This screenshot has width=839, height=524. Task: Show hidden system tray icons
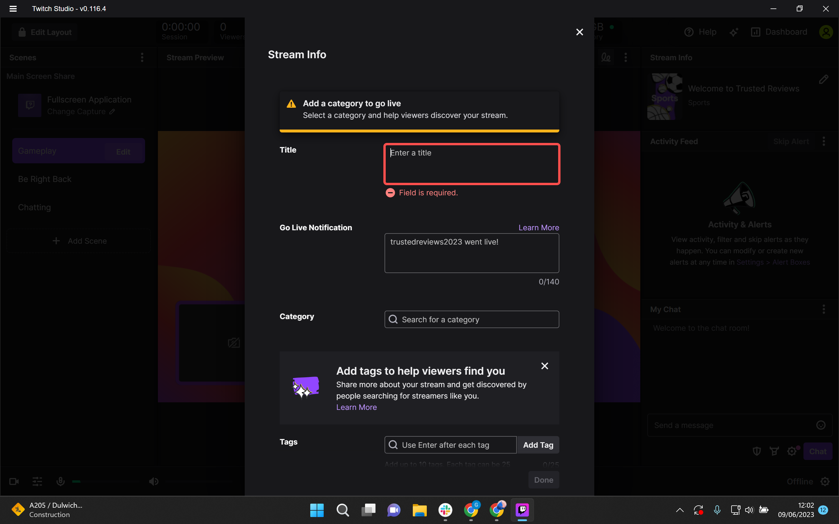(680, 510)
